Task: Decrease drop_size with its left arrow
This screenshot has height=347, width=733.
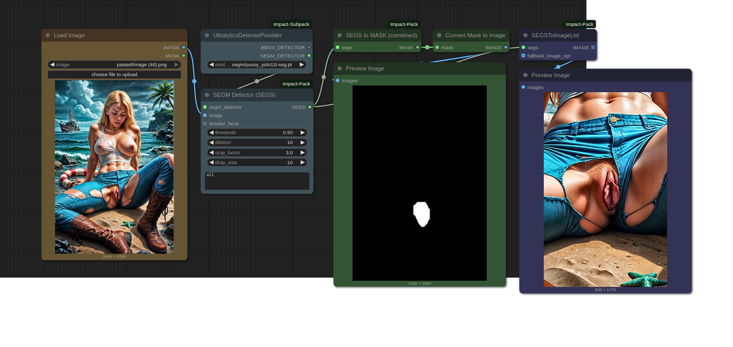Action: click(212, 163)
